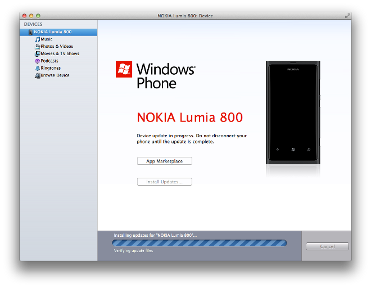The image size is (371, 288).
Task: Click the Browse Device icon
Action: click(38, 75)
